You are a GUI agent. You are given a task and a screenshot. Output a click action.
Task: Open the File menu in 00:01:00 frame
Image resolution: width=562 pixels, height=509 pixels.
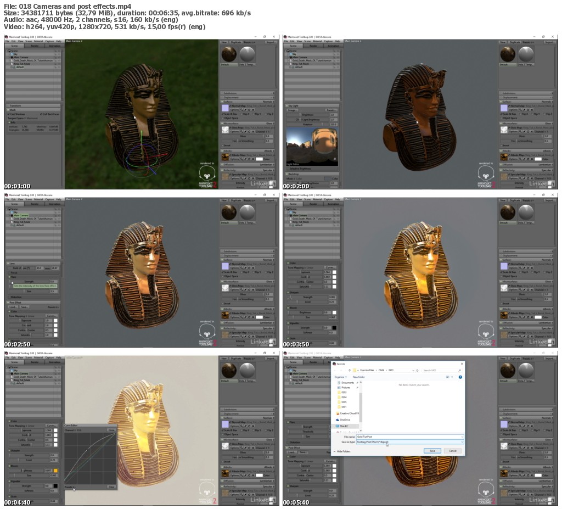(x=7, y=41)
